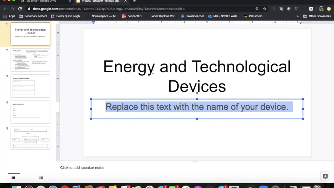Select slide 1 thumbnail, Energy and Technological Devices
Viewport: 334px width, 188px height.
[x=30, y=34]
